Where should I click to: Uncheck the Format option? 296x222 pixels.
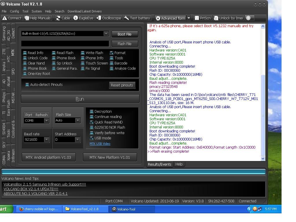[112, 53]
